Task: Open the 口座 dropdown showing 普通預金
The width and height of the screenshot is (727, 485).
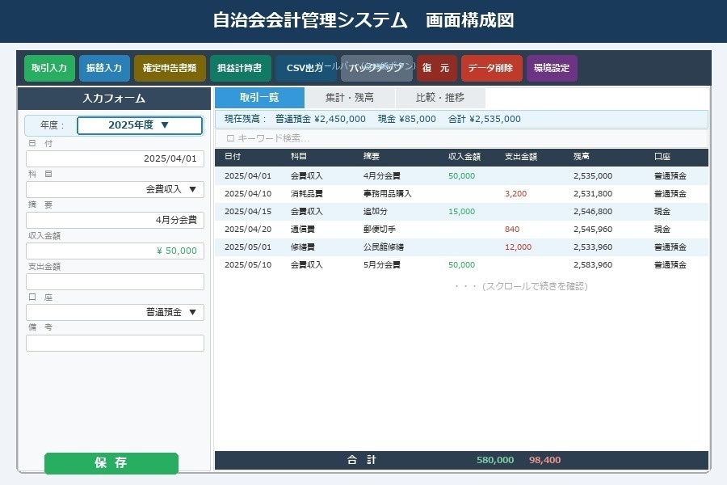Action: (116, 312)
